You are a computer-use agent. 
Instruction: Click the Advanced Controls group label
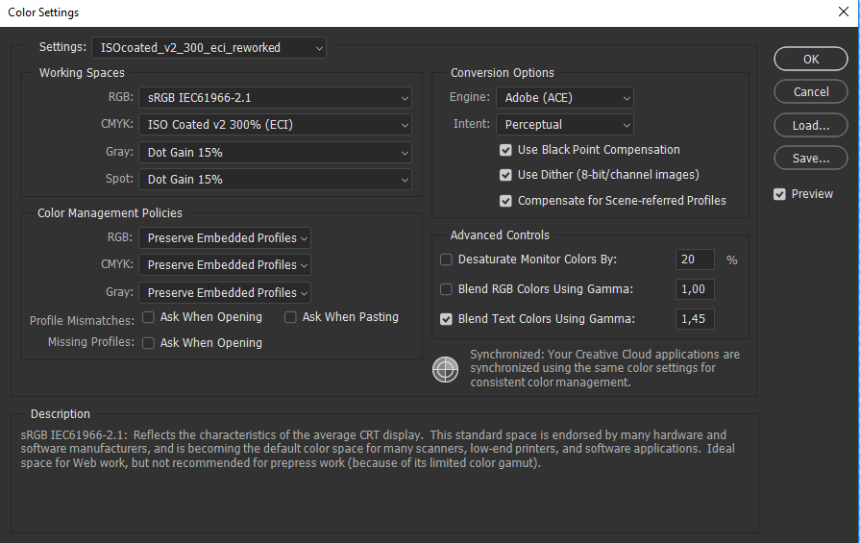[x=500, y=234]
